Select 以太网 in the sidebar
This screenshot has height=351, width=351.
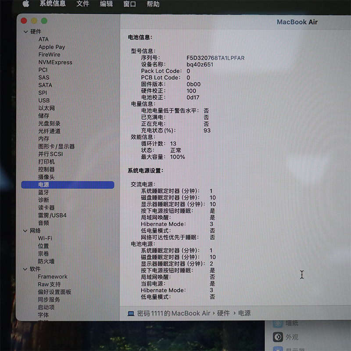(x=47, y=108)
